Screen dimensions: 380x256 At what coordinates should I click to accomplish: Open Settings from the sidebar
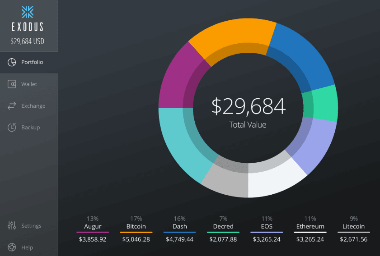29,225
